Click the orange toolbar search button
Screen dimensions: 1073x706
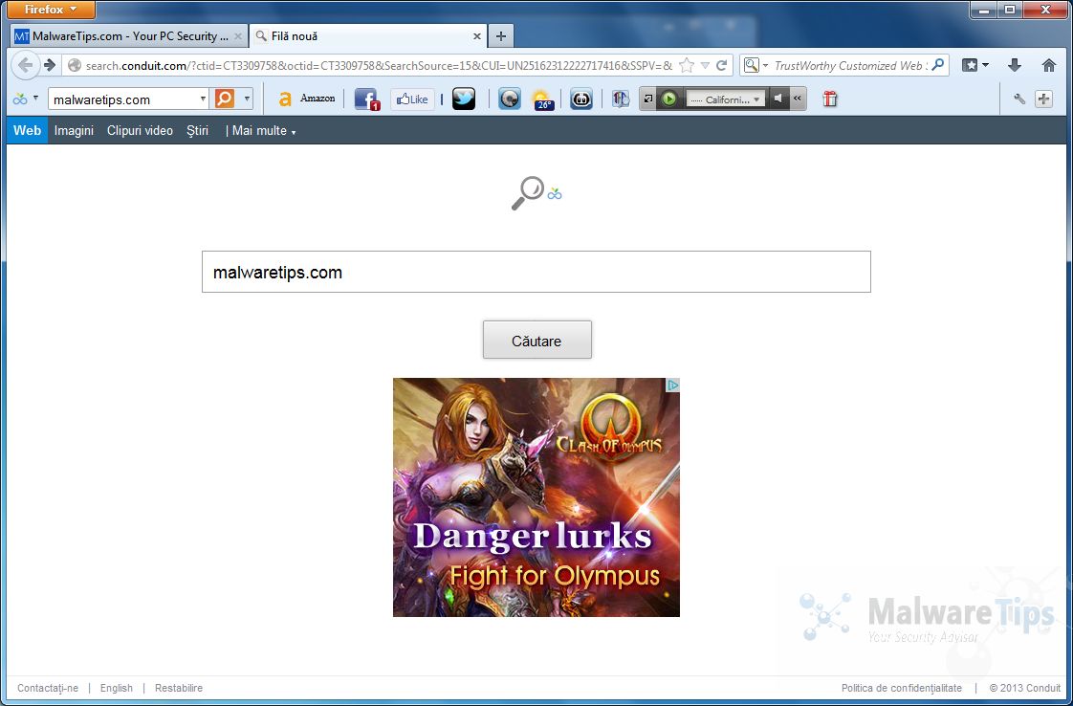point(225,99)
